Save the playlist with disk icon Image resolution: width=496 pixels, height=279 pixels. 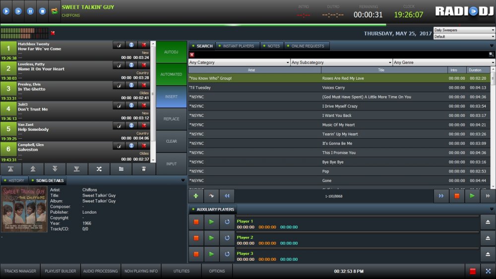144,169
